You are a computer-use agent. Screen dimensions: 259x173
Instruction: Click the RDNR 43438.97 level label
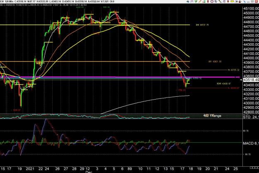(x=224, y=84)
